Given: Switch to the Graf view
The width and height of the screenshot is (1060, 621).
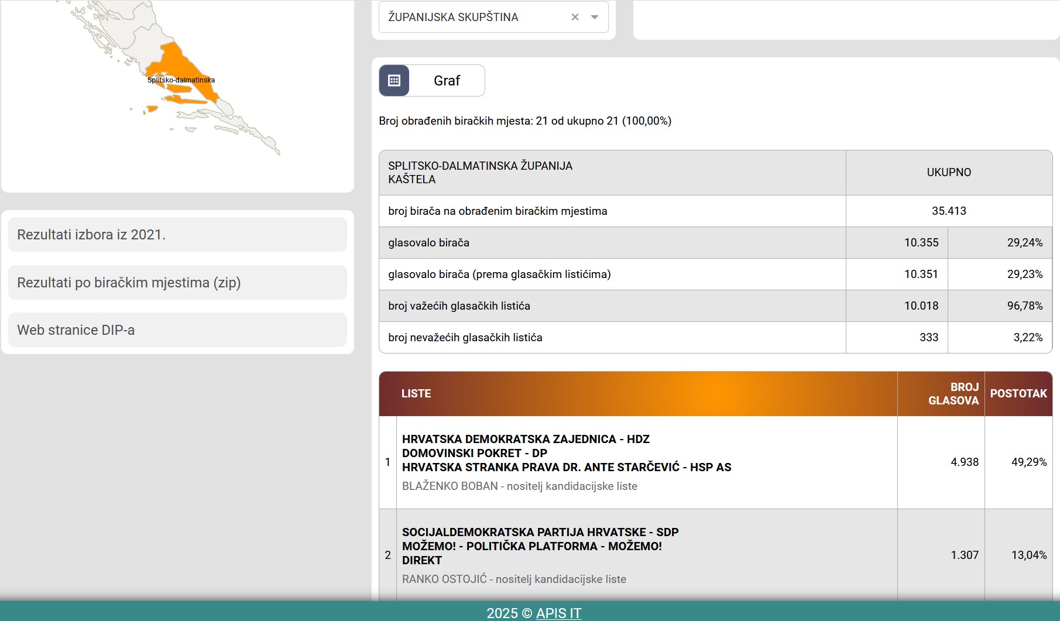Looking at the screenshot, I should point(447,81).
